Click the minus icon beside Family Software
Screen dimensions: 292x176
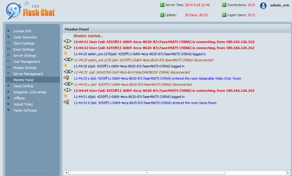pos(8,110)
